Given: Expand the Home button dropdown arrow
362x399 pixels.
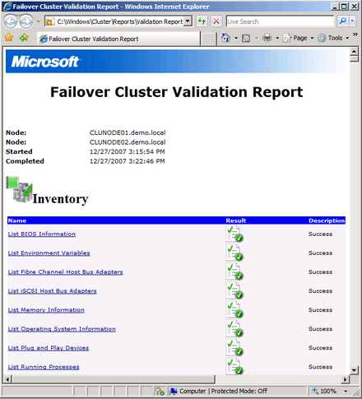Looking at the screenshot, I should [x=236, y=38].
